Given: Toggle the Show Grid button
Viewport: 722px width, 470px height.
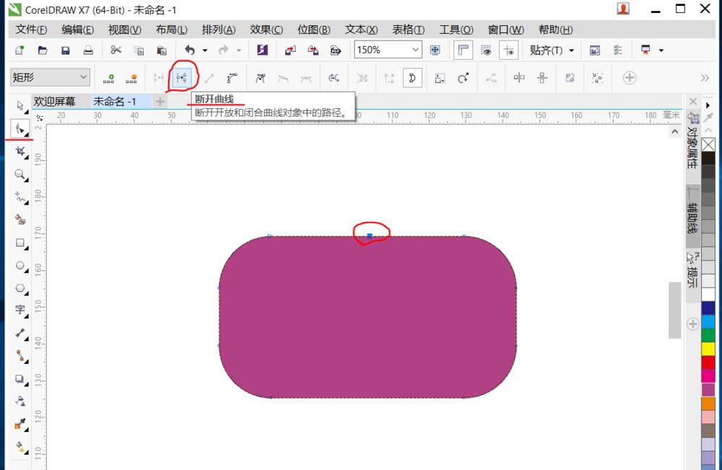Looking at the screenshot, I should pyautogui.click(x=484, y=50).
